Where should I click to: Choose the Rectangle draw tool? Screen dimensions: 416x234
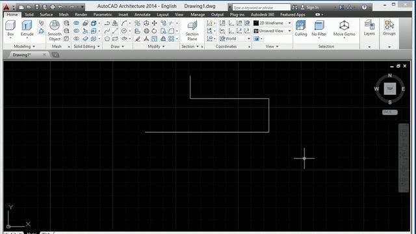(115, 39)
